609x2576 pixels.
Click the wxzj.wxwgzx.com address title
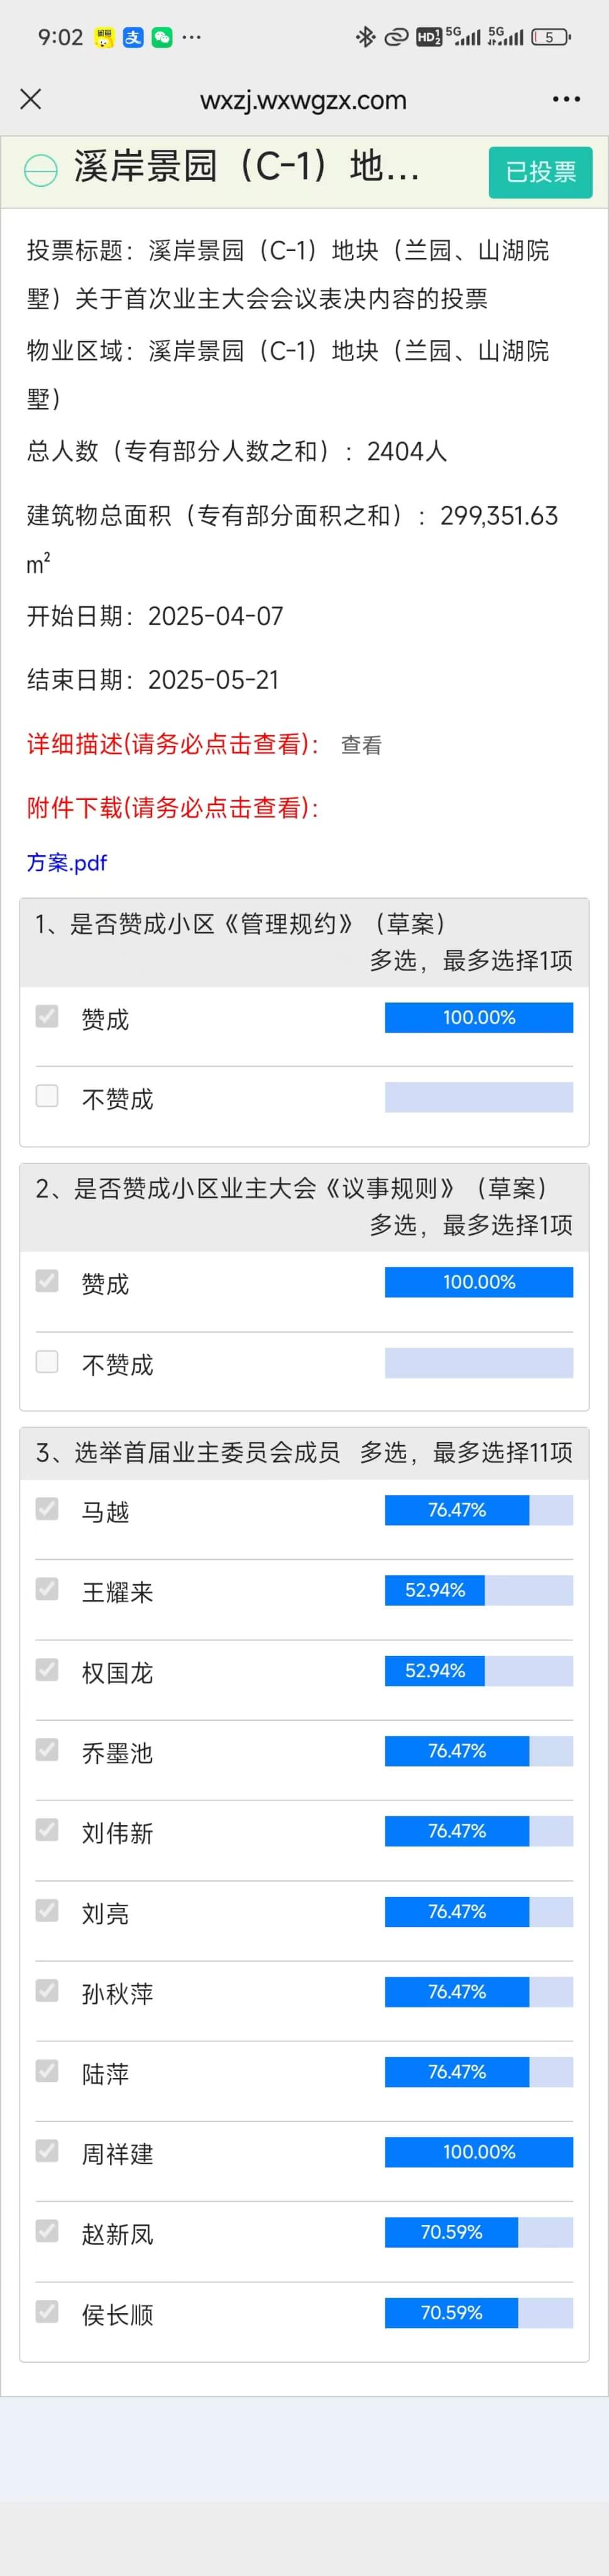[x=303, y=100]
